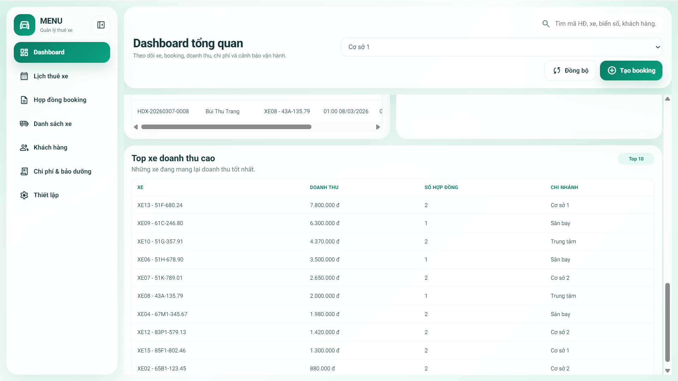Expand the right arrow of the booking table scroller
The width and height of the screenshot is (678, 381).
(378, 127)
